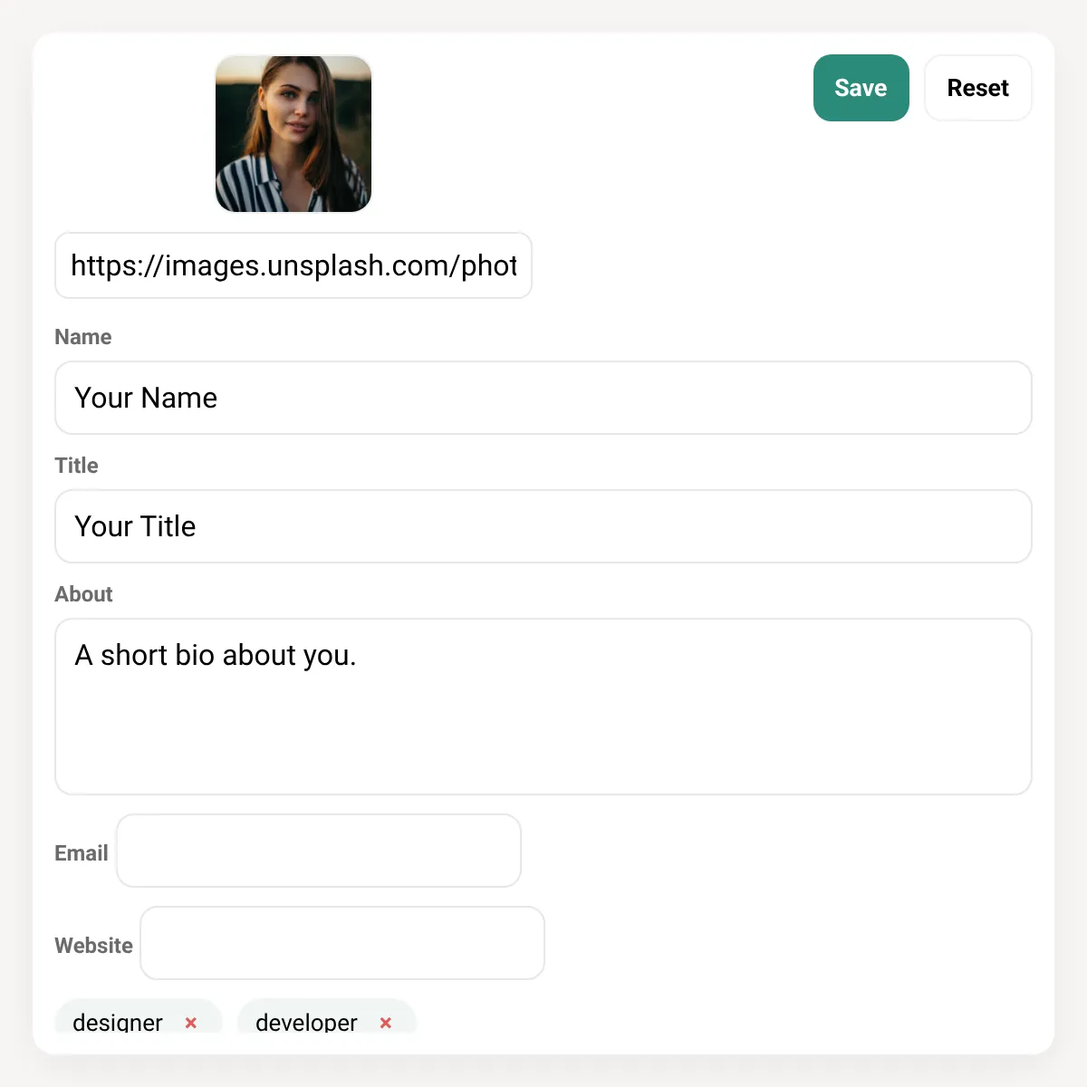Click the About label

[83, 594]
